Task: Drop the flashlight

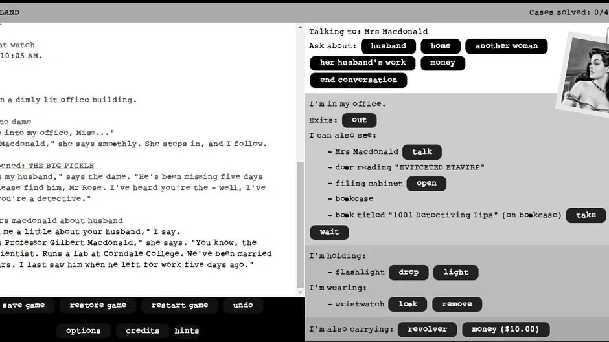Action: (409, 272)
